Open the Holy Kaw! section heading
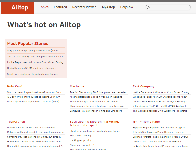The image size is (196, 152). (x=15, y=86)
